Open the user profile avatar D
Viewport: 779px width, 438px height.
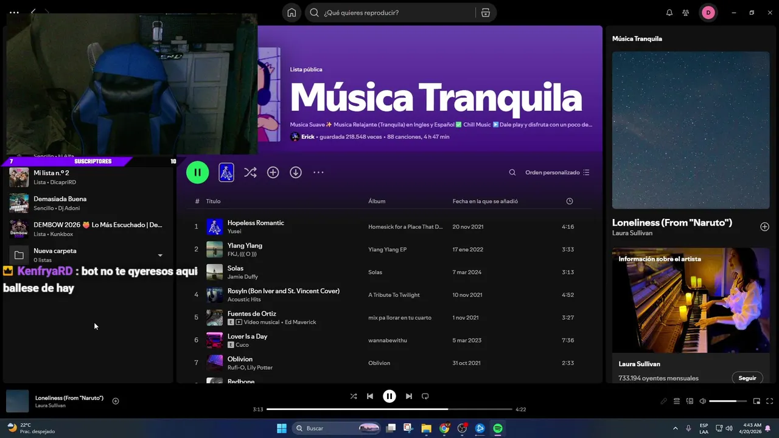click(x=708, y=13)
